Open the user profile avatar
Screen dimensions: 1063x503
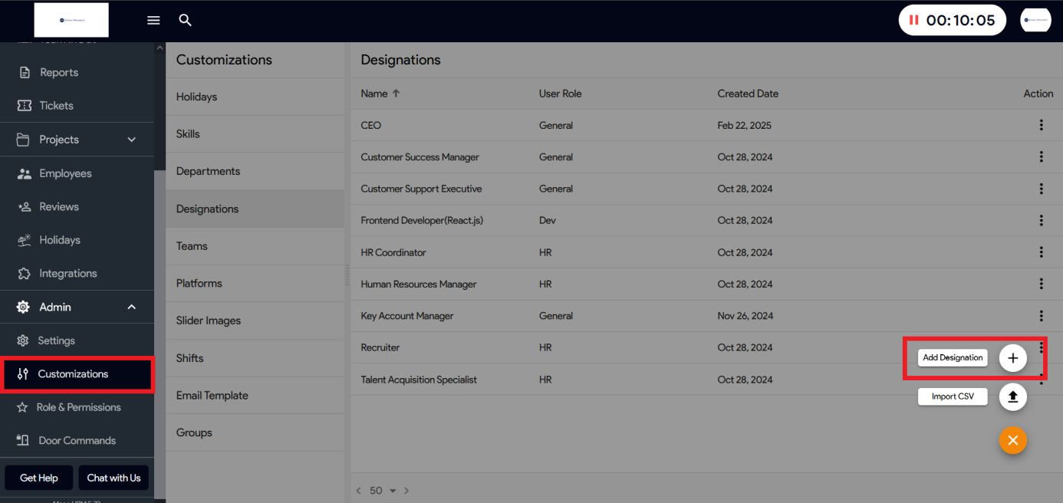click(1035, 21)
